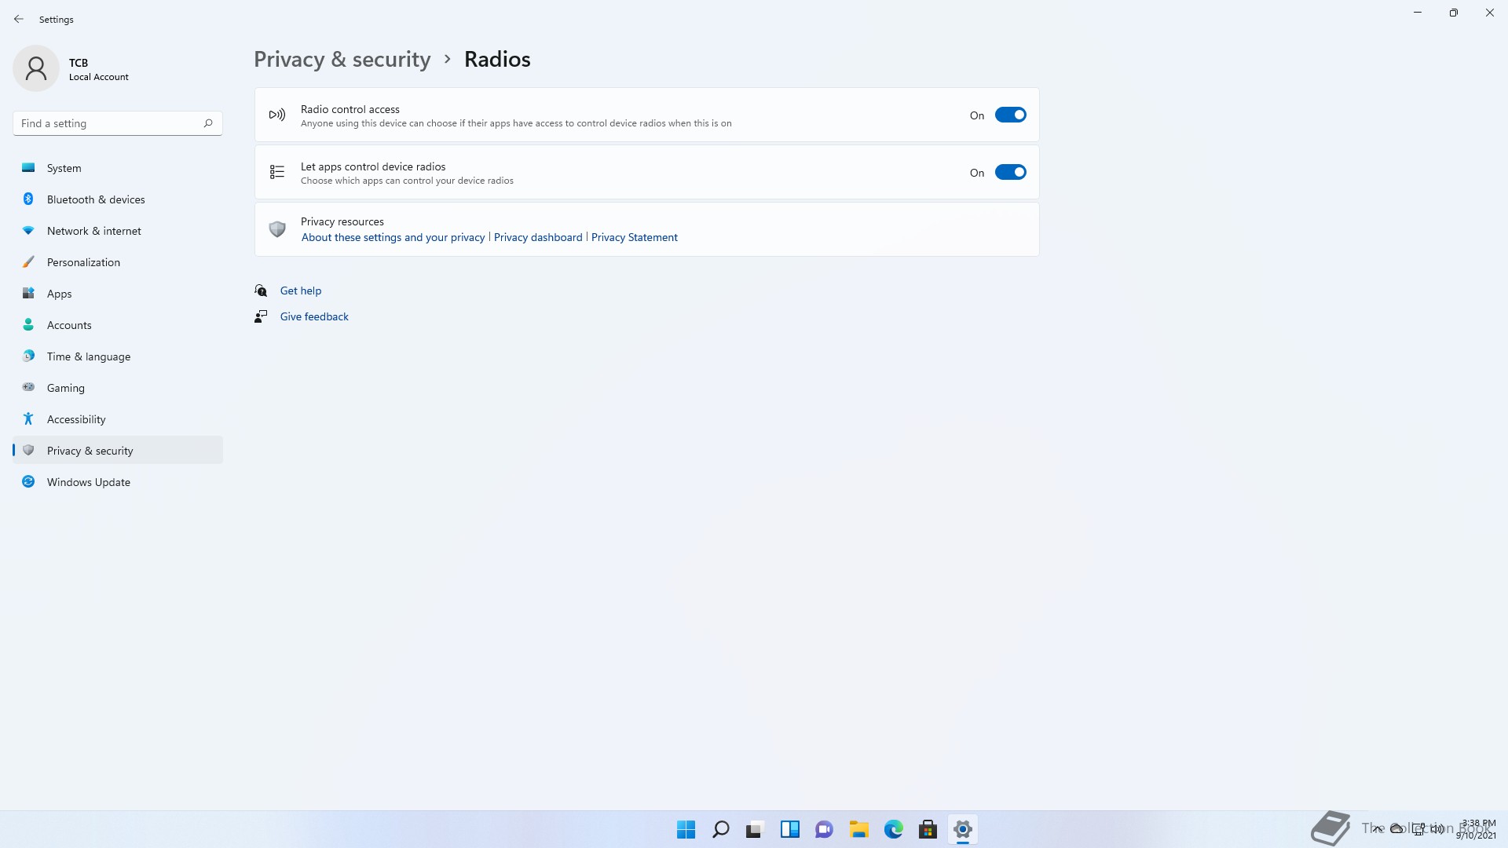Open Task View from the taskbar
This screenshot has height=848, width=1508.
click(x=755, y=829)
